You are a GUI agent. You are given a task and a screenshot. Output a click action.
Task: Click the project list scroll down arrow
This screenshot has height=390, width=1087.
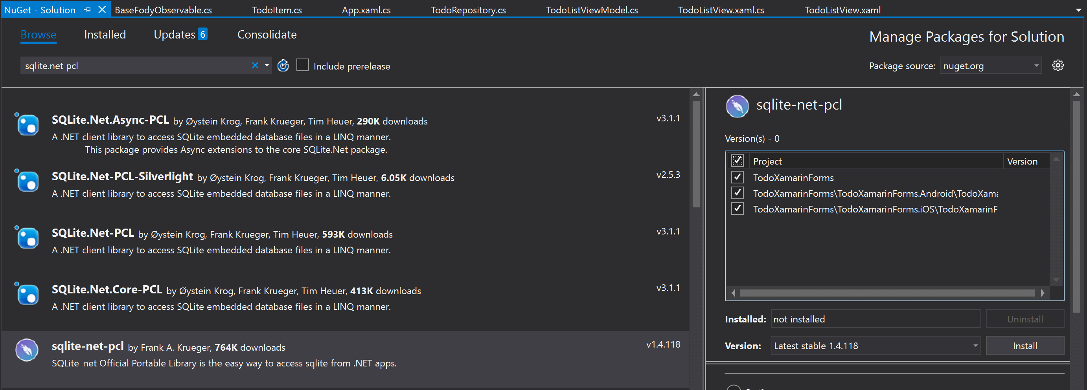click(1056, 280)
